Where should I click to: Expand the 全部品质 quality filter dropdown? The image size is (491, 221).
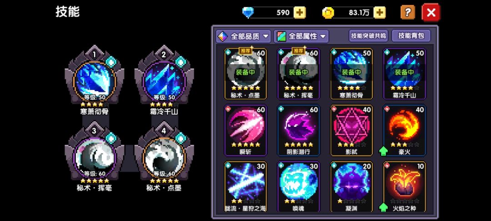click(x=243, y=37)
